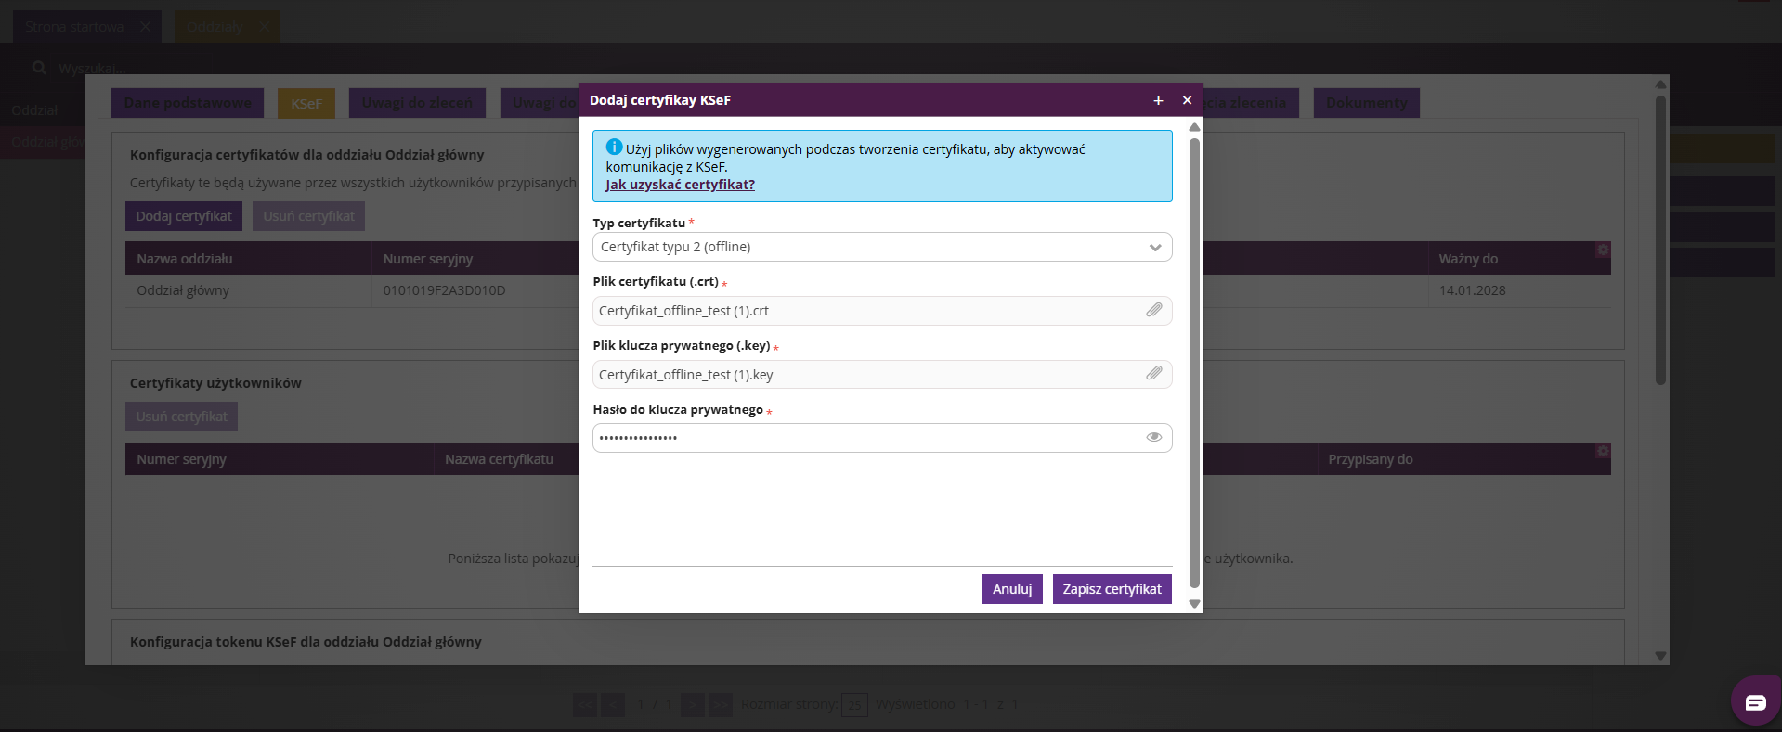Sort by the Numer seryjny column in branch table

(428, 259)
